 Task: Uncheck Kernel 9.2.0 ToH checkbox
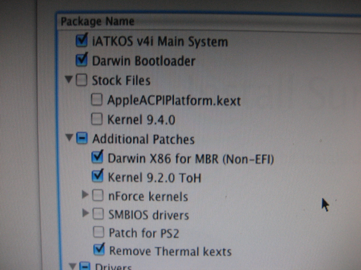[97, 176]
